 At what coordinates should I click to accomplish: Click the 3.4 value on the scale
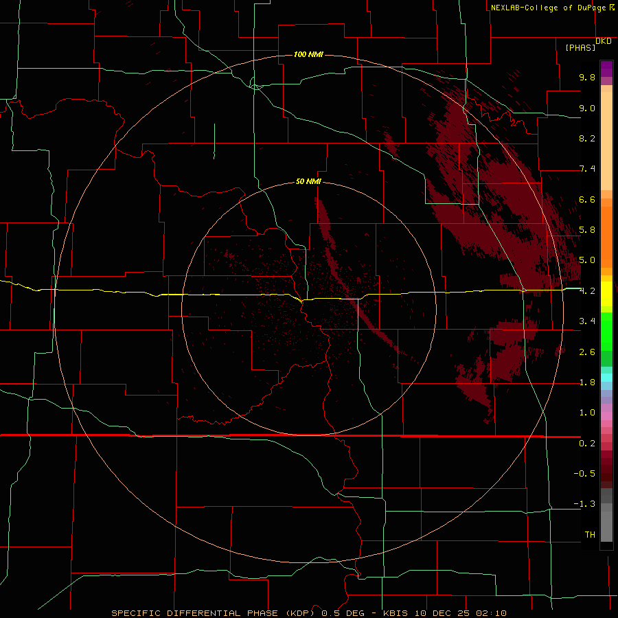click(x=587, y=321)
